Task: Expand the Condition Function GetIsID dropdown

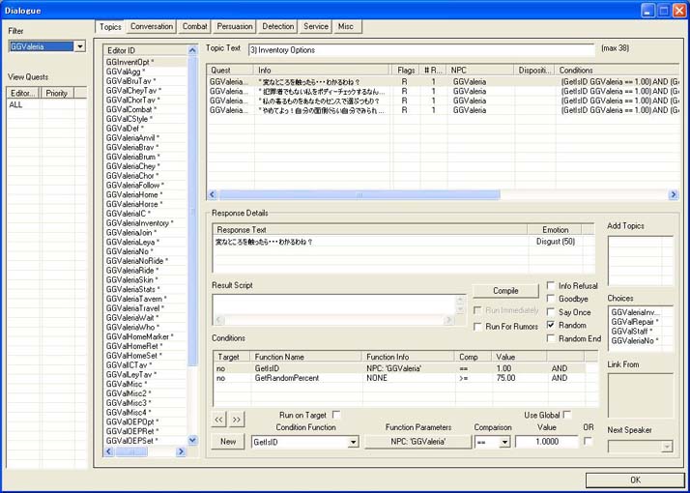Action: pyautogui.click(x=353, y=442)
